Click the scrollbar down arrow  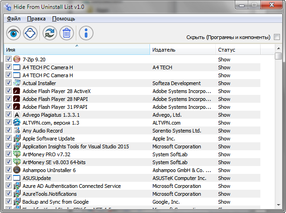point(279,205)
